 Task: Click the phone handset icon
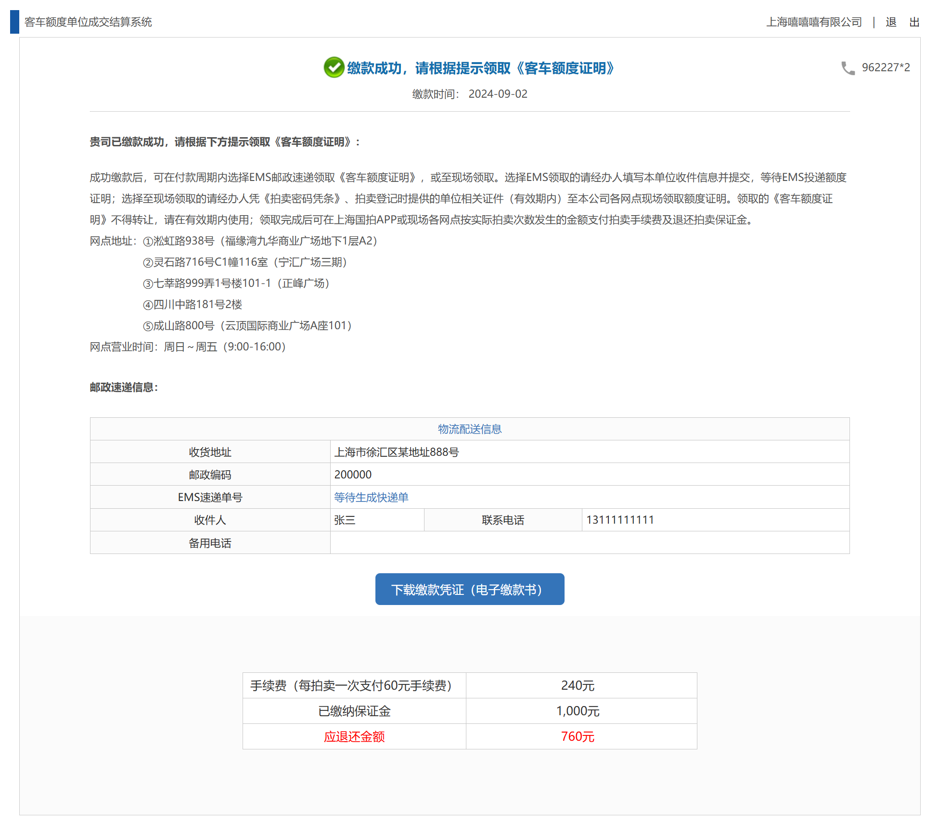[x=848, y=68]
